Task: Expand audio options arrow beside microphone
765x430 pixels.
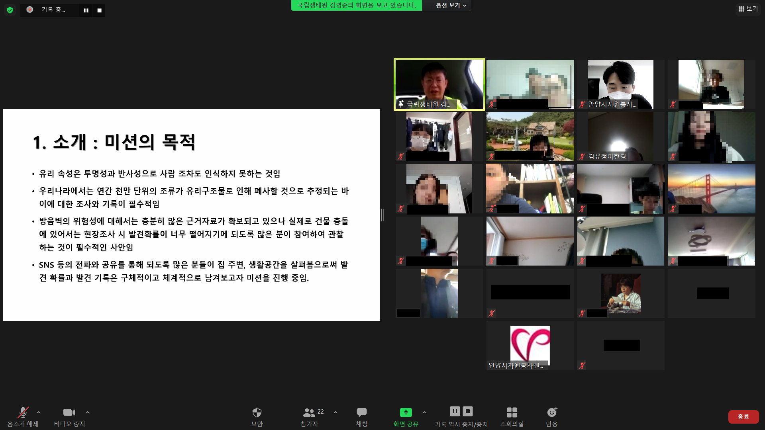Action: (39, 412)
